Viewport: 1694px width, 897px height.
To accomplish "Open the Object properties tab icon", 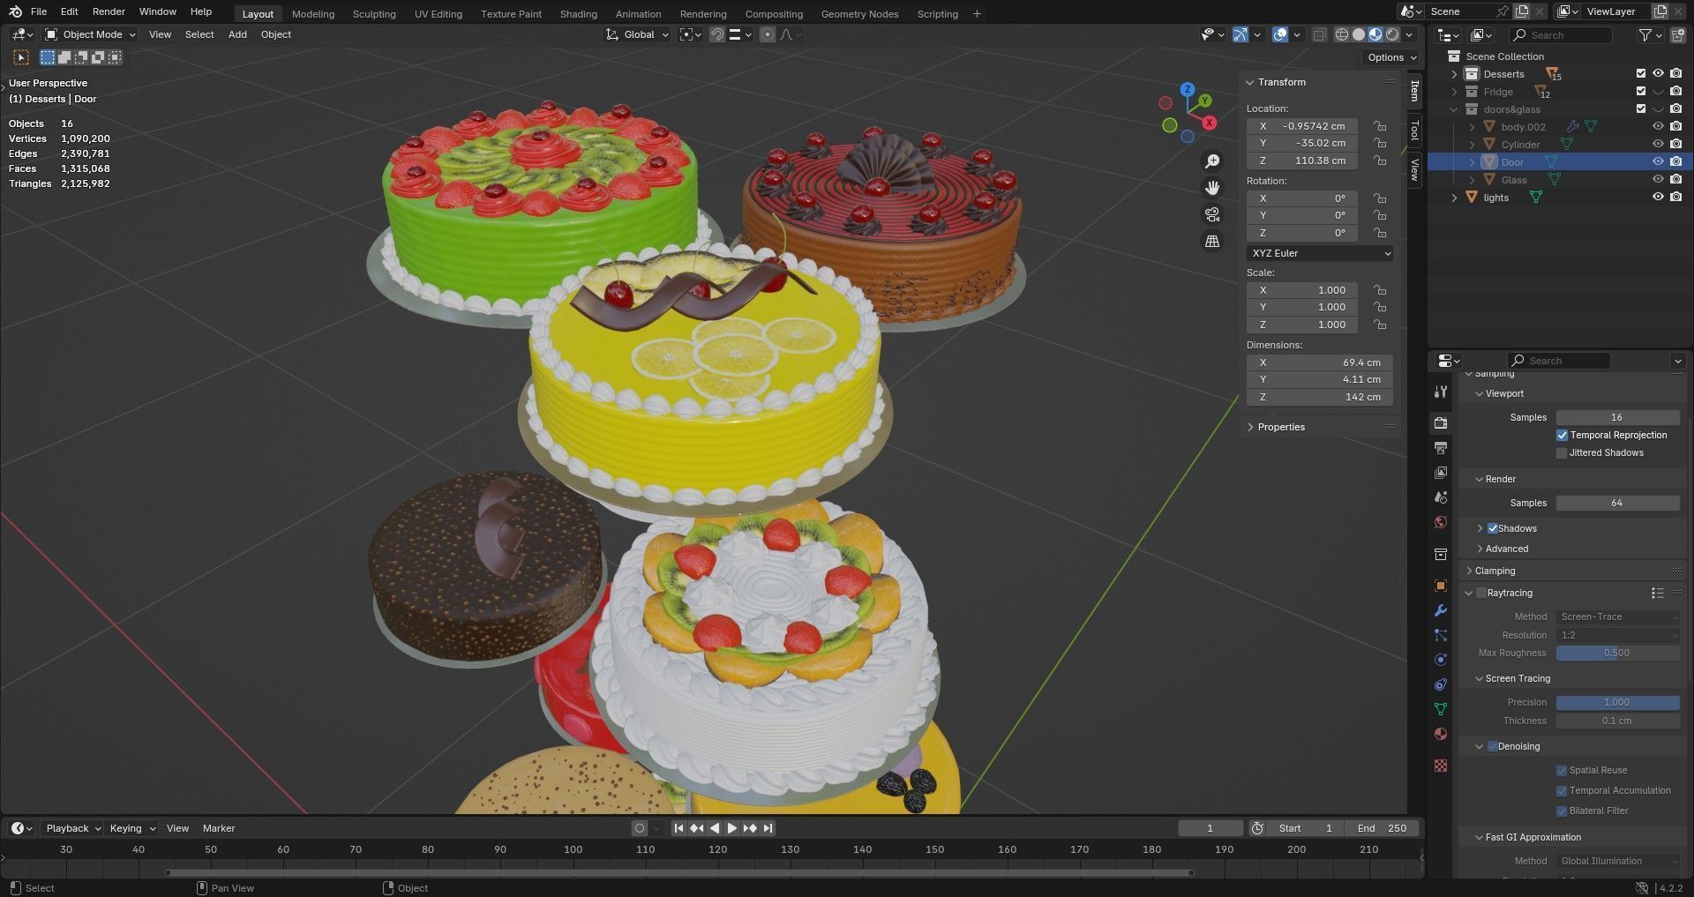I will coord(1441,586).
